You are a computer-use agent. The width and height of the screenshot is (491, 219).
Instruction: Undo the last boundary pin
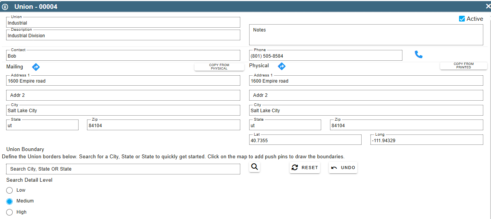343,168
